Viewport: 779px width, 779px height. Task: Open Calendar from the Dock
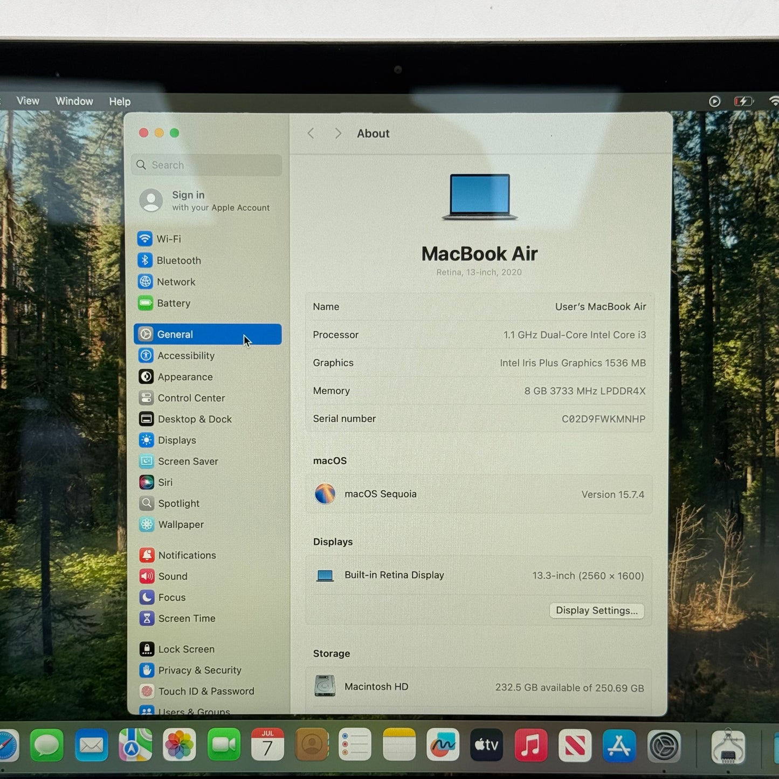268,746
